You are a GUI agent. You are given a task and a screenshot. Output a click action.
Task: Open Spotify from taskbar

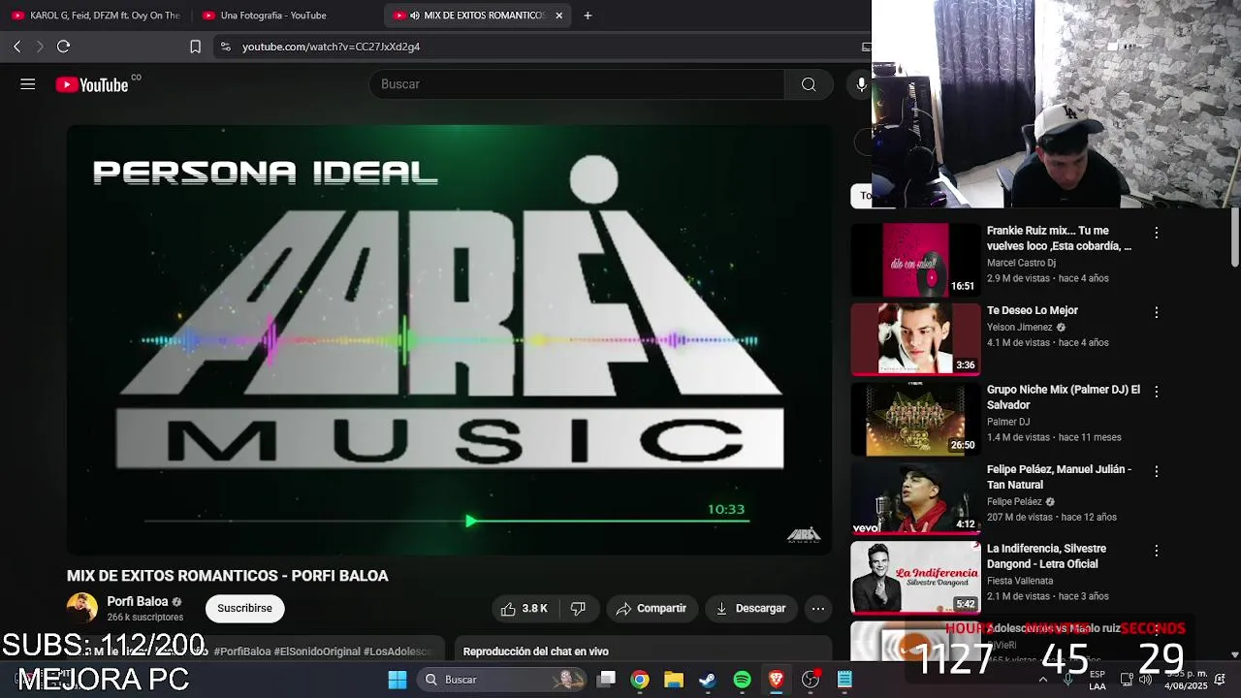tap(742, 680)
